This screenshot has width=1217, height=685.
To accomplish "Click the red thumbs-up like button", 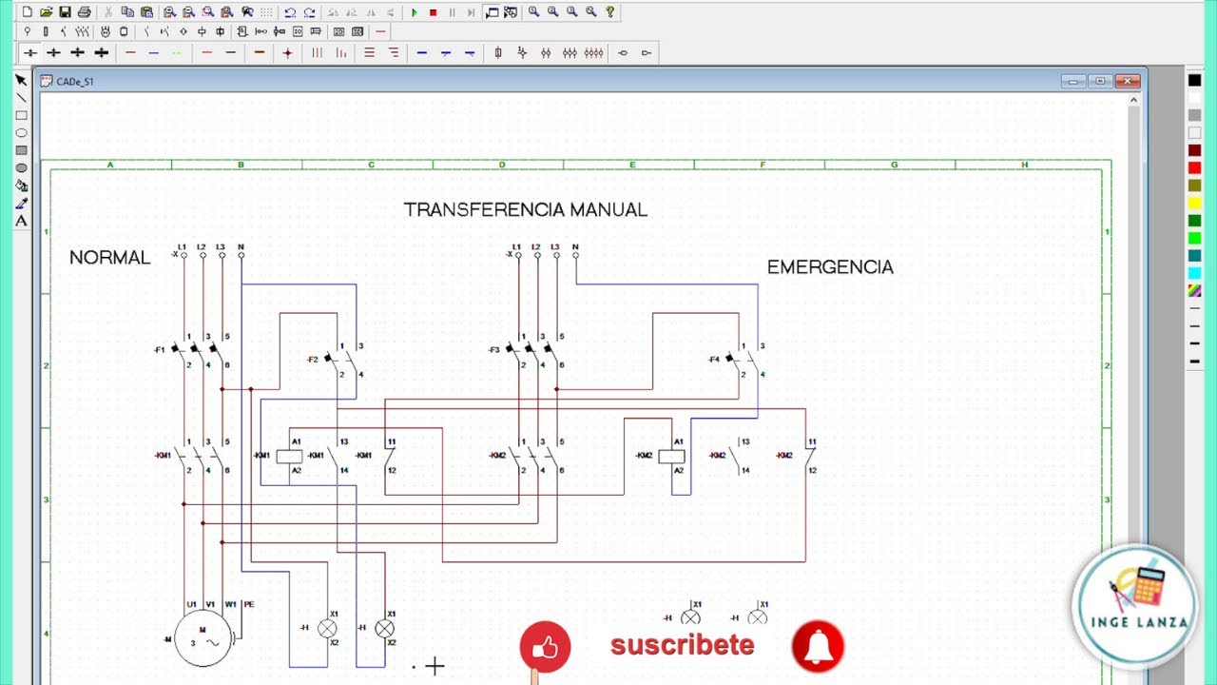I will [x=545, y=647].
